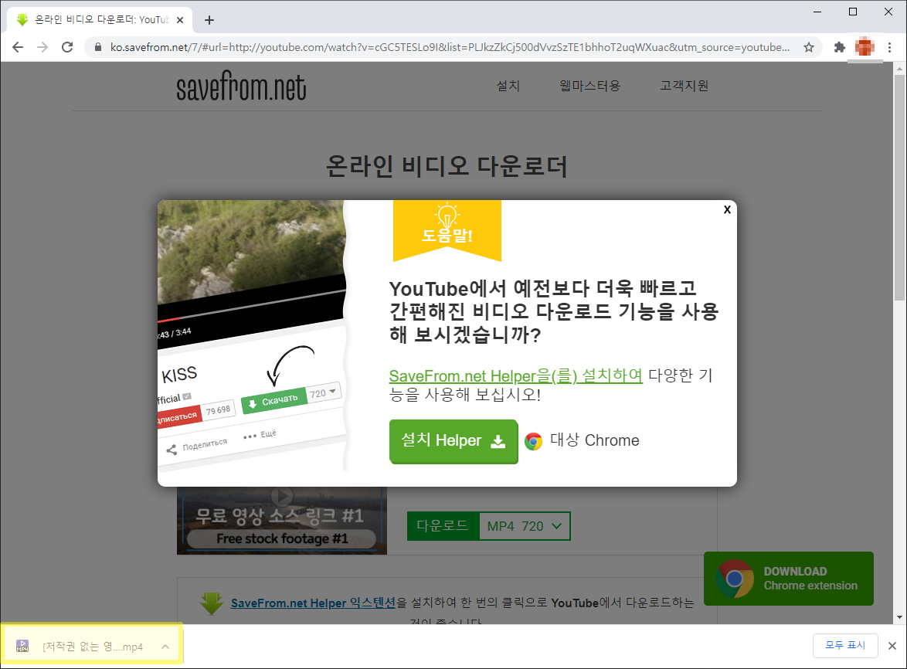Maximize the Chrome window

point(853,12)
